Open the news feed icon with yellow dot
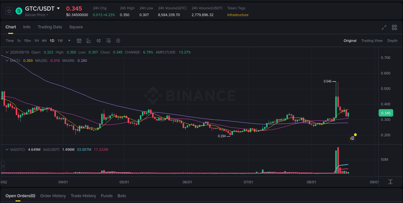Viewport: 403px width, 203px height. [352, 138]
